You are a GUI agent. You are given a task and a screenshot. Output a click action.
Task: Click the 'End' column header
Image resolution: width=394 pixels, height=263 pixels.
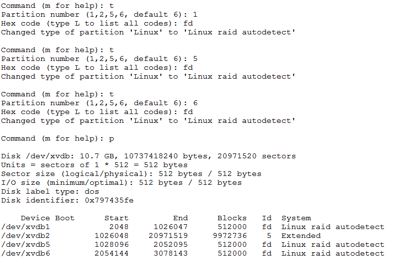(x=181, y=218)
